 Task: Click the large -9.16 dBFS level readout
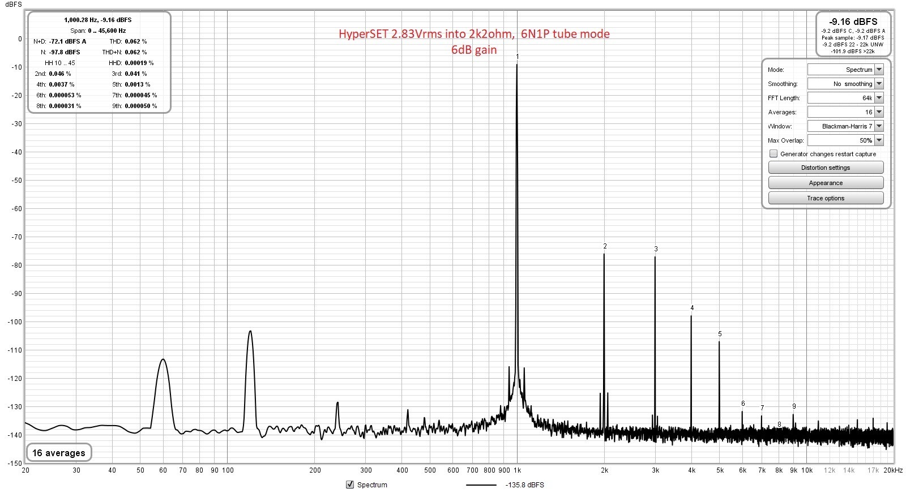point(853,22)
